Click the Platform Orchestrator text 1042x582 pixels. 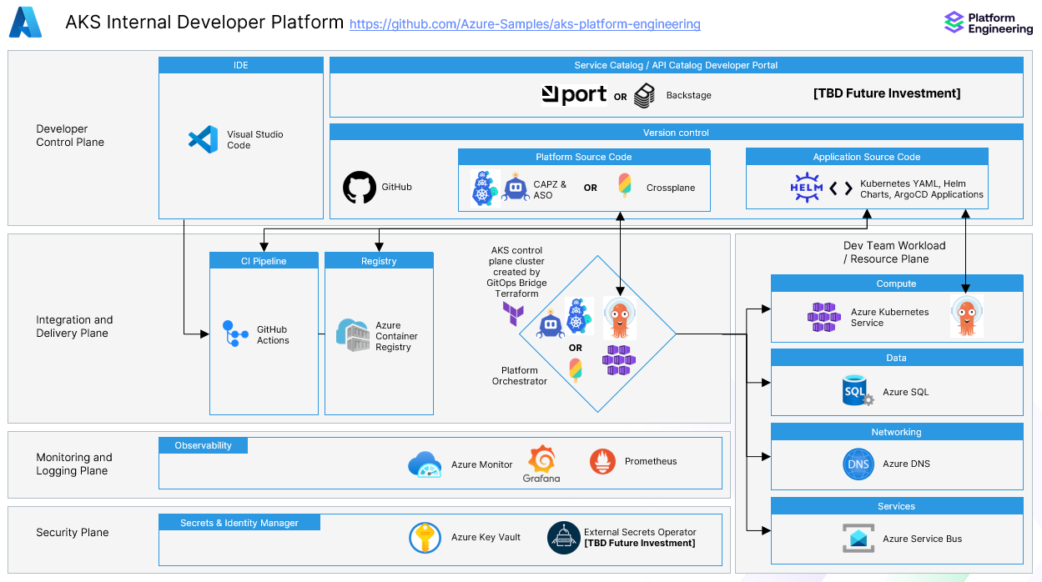click(x=520, y=375)
